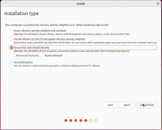Pick the Something else radio button
Viewport: 162px width, 130px height.
click(x=11, y=62)
